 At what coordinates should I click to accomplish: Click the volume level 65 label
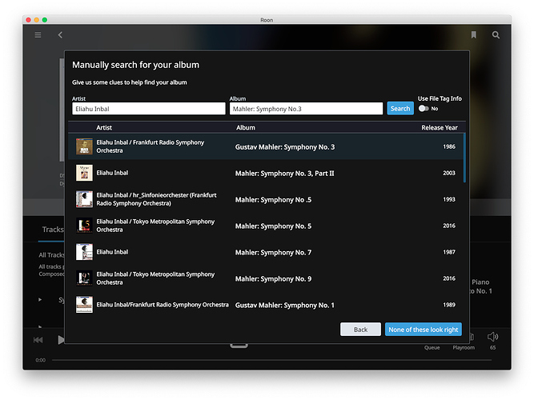(x=492, y=347)
